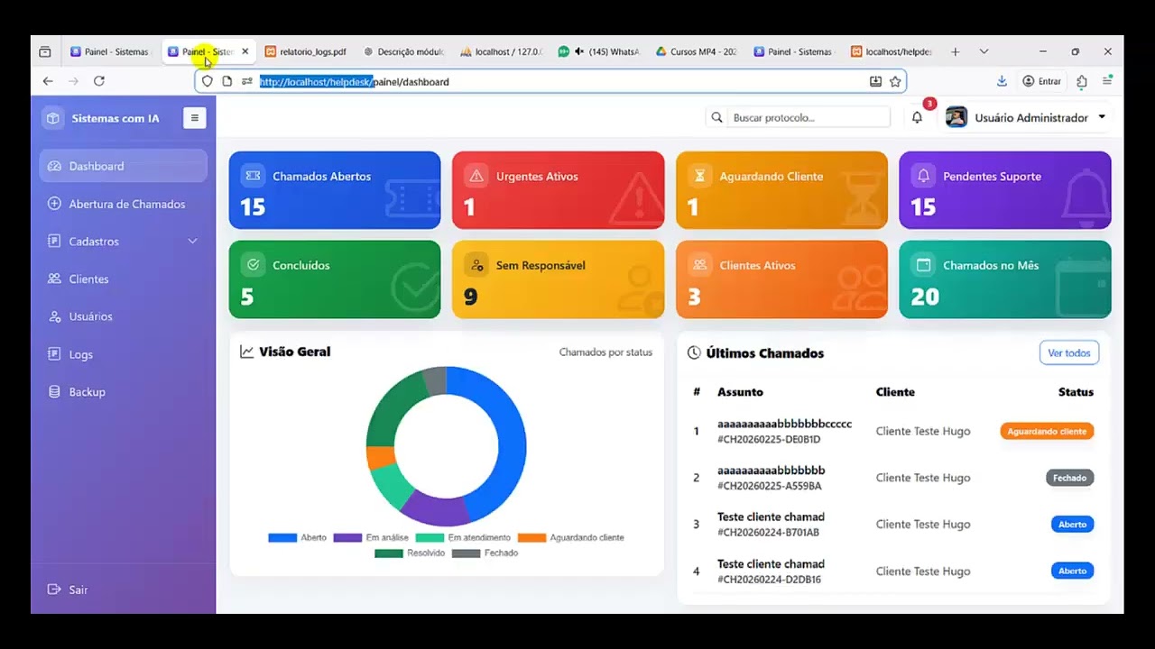Click the Urgentes Ativos warning icon

pos(476,176)
